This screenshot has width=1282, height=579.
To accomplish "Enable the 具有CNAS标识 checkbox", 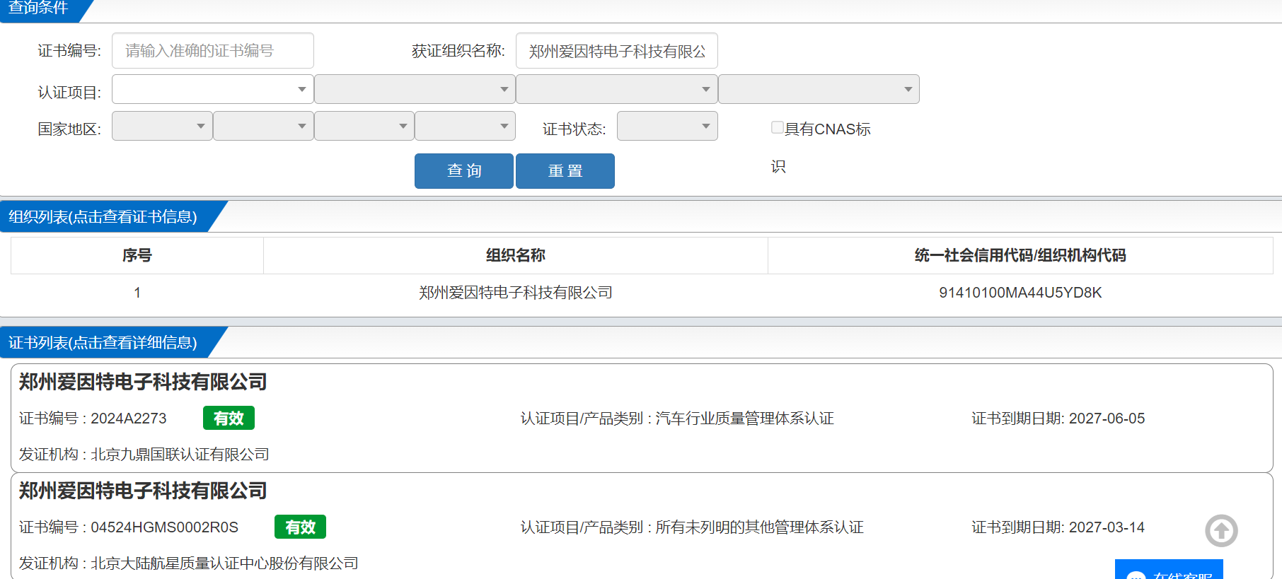I will [777, 127].
